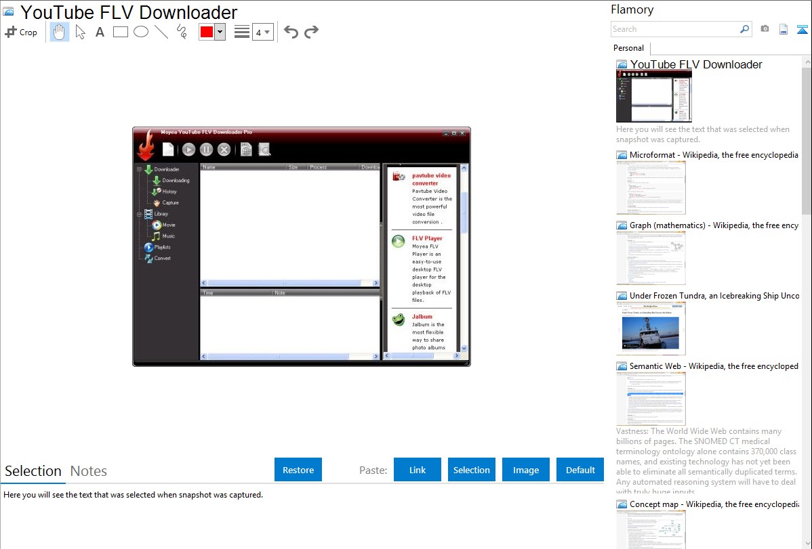This screenshot has width=812, height=549.
Task: Click the 'Jalbum' link in Moyea
Action: (422, 316)
